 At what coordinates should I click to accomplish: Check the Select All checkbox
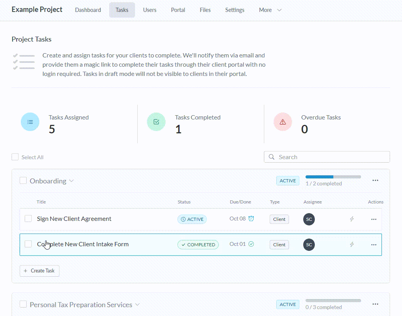[x=15, y=157]
